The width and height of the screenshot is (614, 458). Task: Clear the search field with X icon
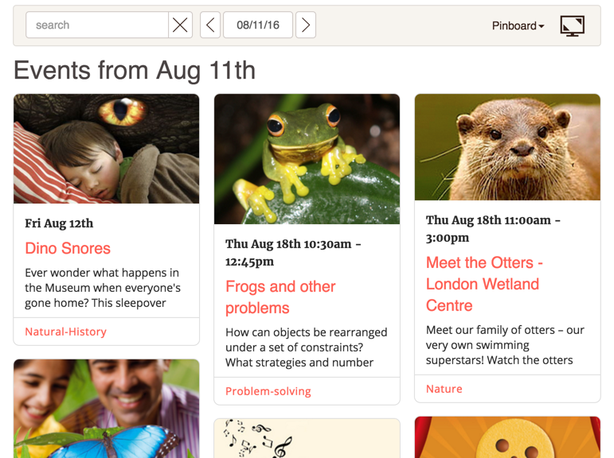click(181, 25)
